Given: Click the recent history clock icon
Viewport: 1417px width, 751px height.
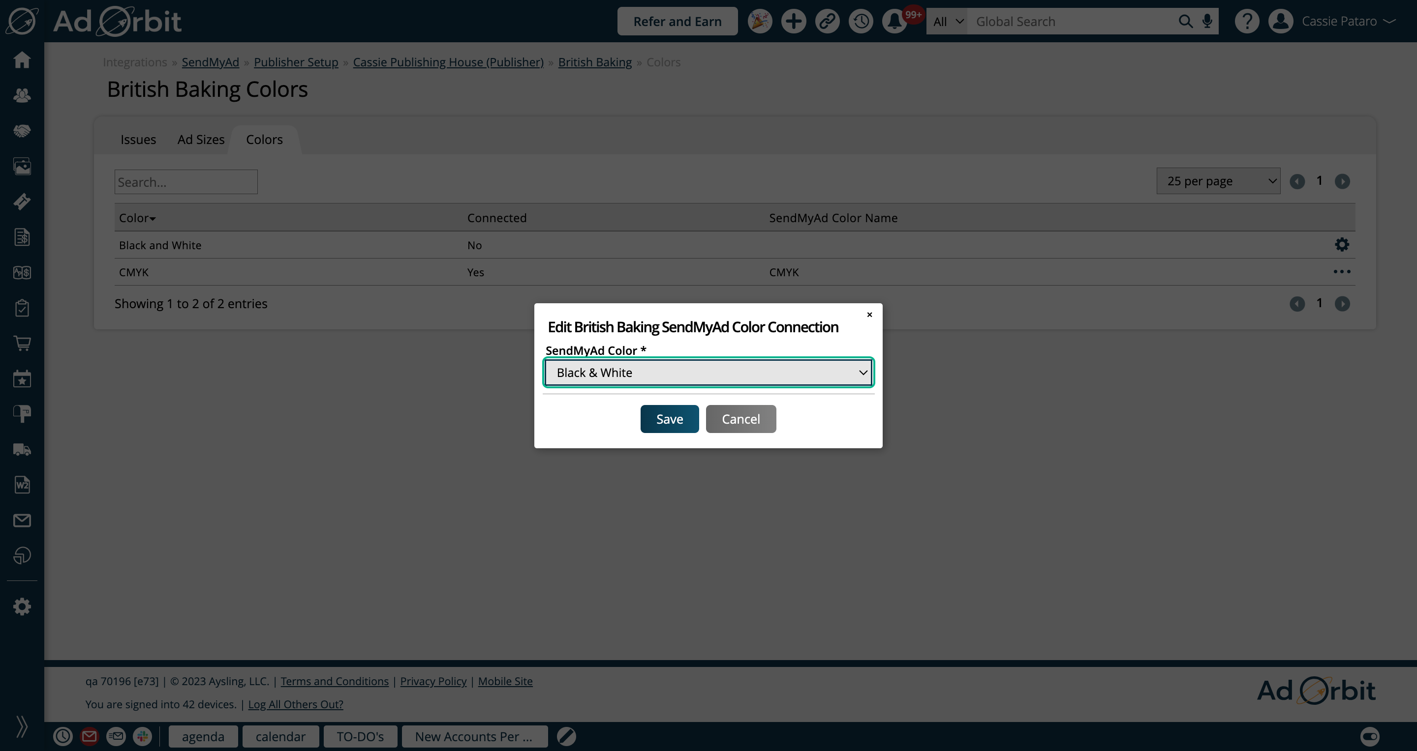Looking at the screenshot, I should click(x=861, y=22).
